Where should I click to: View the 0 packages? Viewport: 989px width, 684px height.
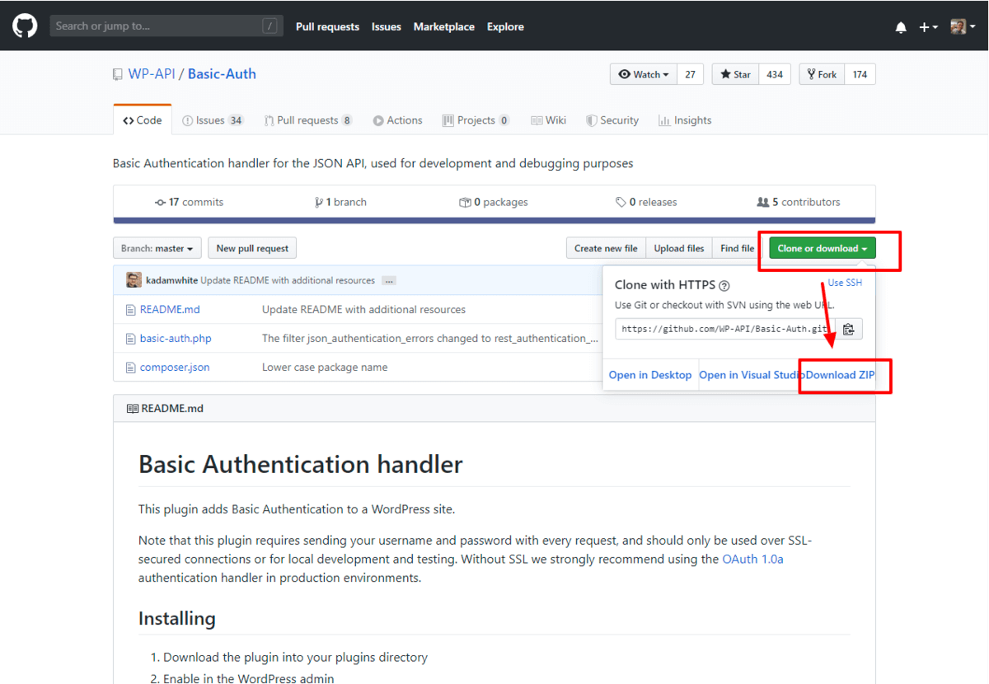pos(494,202)
